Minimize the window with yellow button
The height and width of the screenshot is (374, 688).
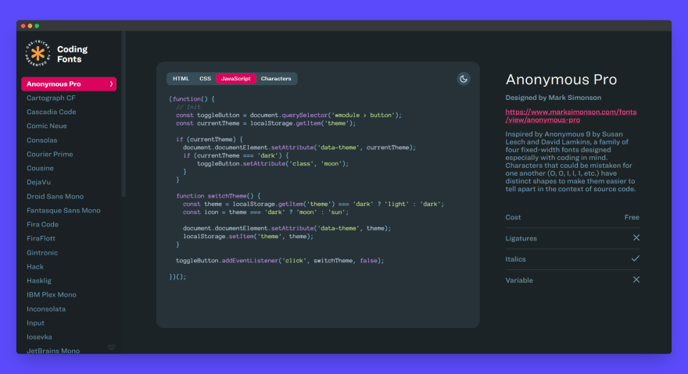tap(30, 26)
